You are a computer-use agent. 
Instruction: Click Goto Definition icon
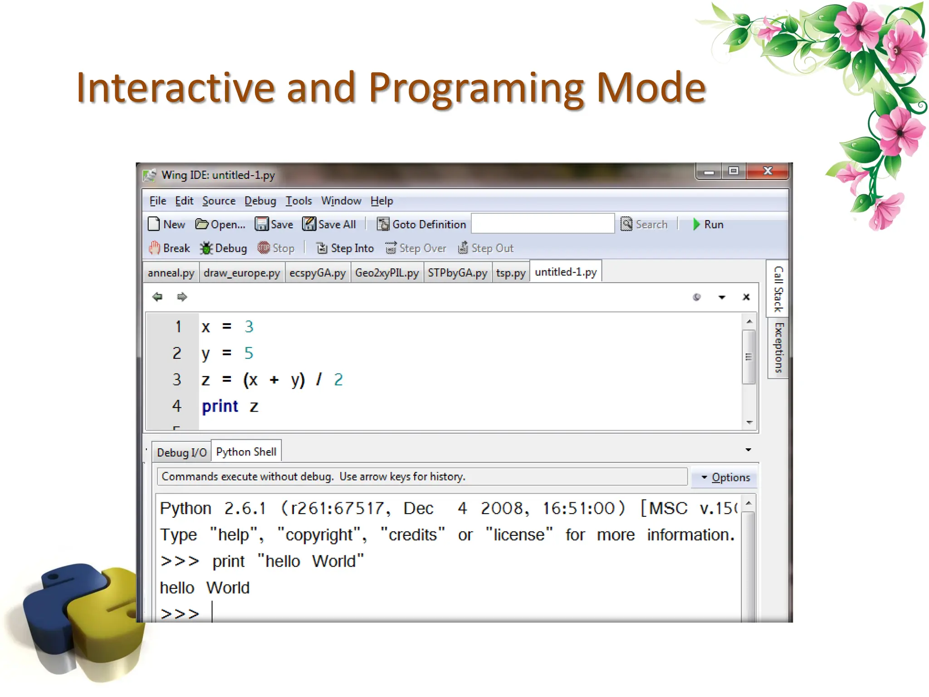383,224
